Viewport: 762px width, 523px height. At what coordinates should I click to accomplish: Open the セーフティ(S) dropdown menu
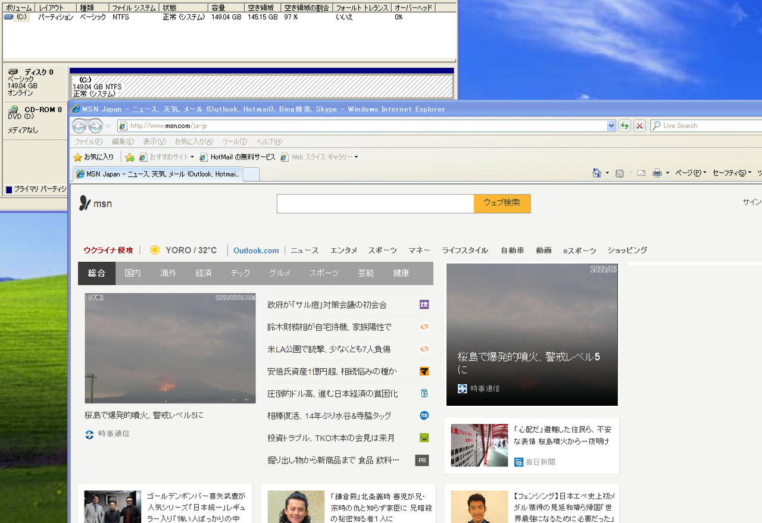(x=731, y=173)
